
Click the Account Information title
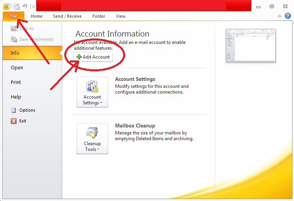(x=112, y=34)
